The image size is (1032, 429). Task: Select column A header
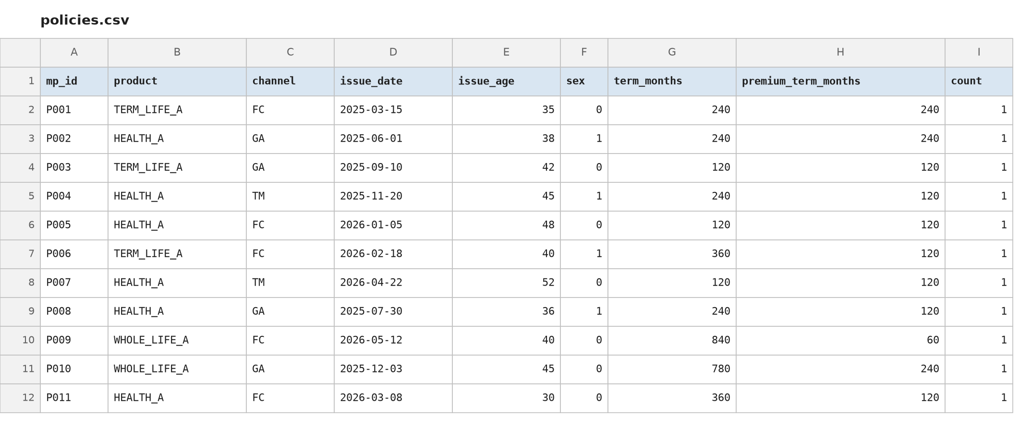click(x=74, y=53)
